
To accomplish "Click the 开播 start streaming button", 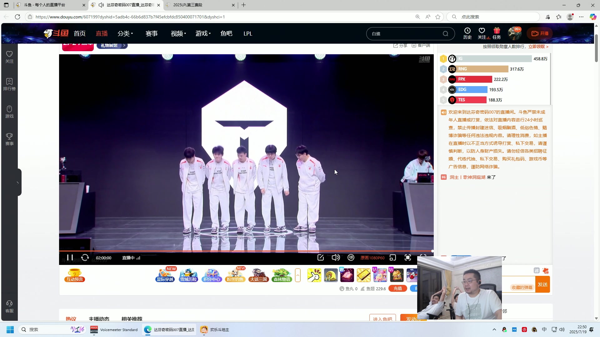I will 540,33.
